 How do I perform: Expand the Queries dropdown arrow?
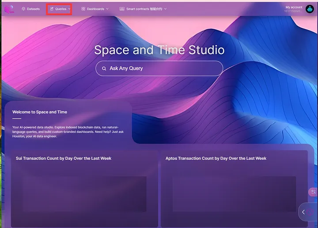click(x=69, y=9)
